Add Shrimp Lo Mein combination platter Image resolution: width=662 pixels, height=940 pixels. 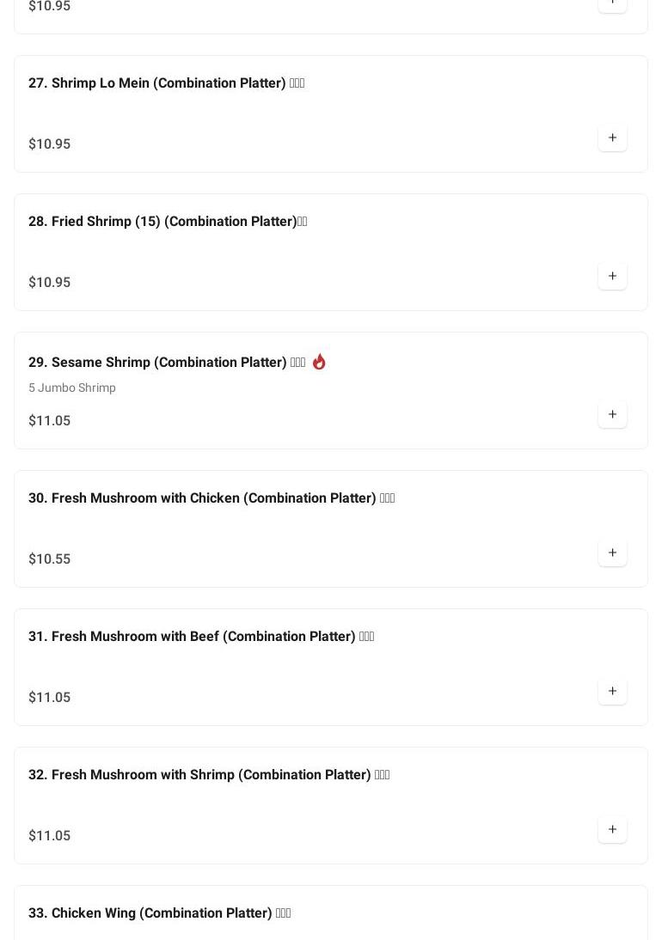click(612, 137)
